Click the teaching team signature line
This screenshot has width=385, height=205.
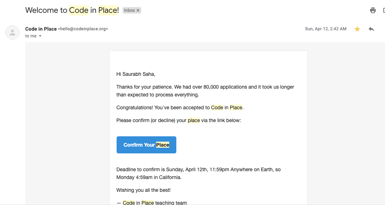pos(152,203)
